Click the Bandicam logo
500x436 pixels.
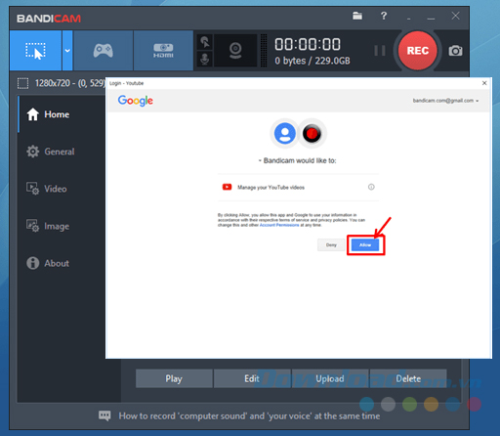tap(49, 19)
